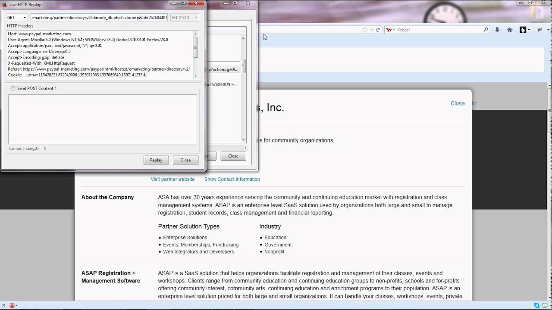Click the Government industry item
Viewport: 552px width, 310px height.
(278, 245)
